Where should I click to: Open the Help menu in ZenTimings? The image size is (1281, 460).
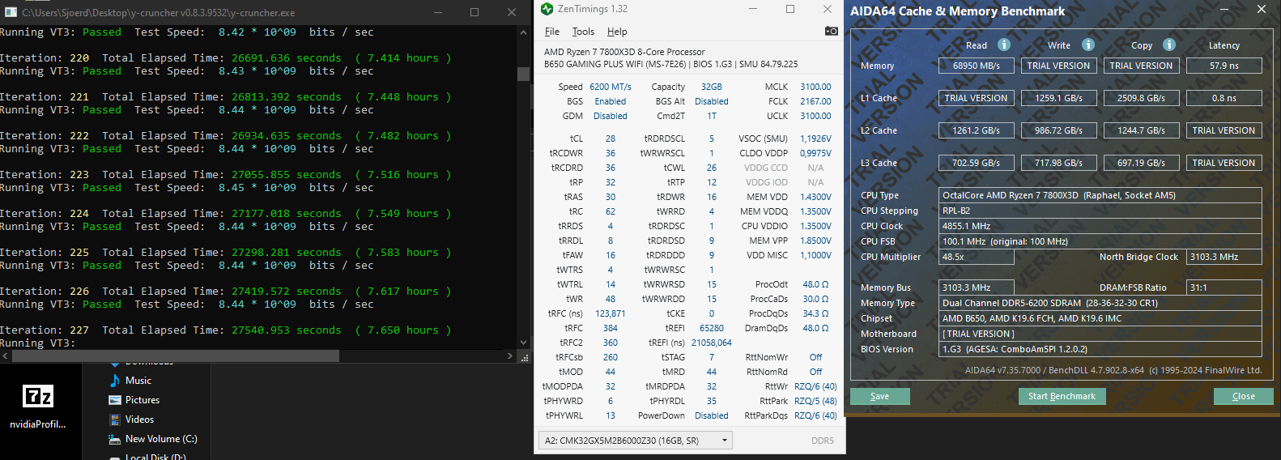[x=617, y=32]
